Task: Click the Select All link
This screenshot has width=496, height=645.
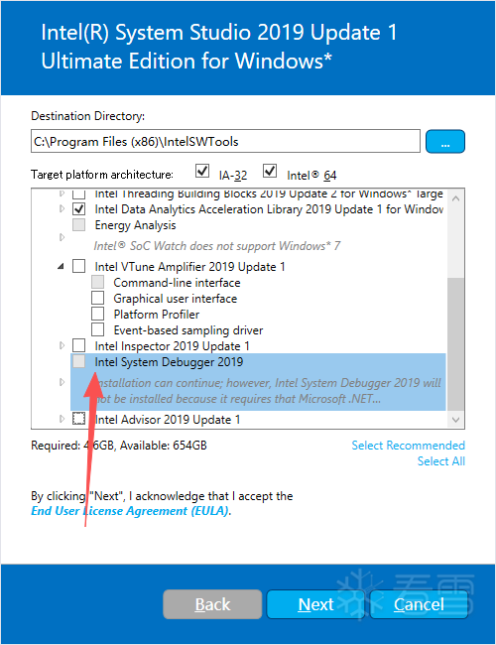Action: click(440, 461)
